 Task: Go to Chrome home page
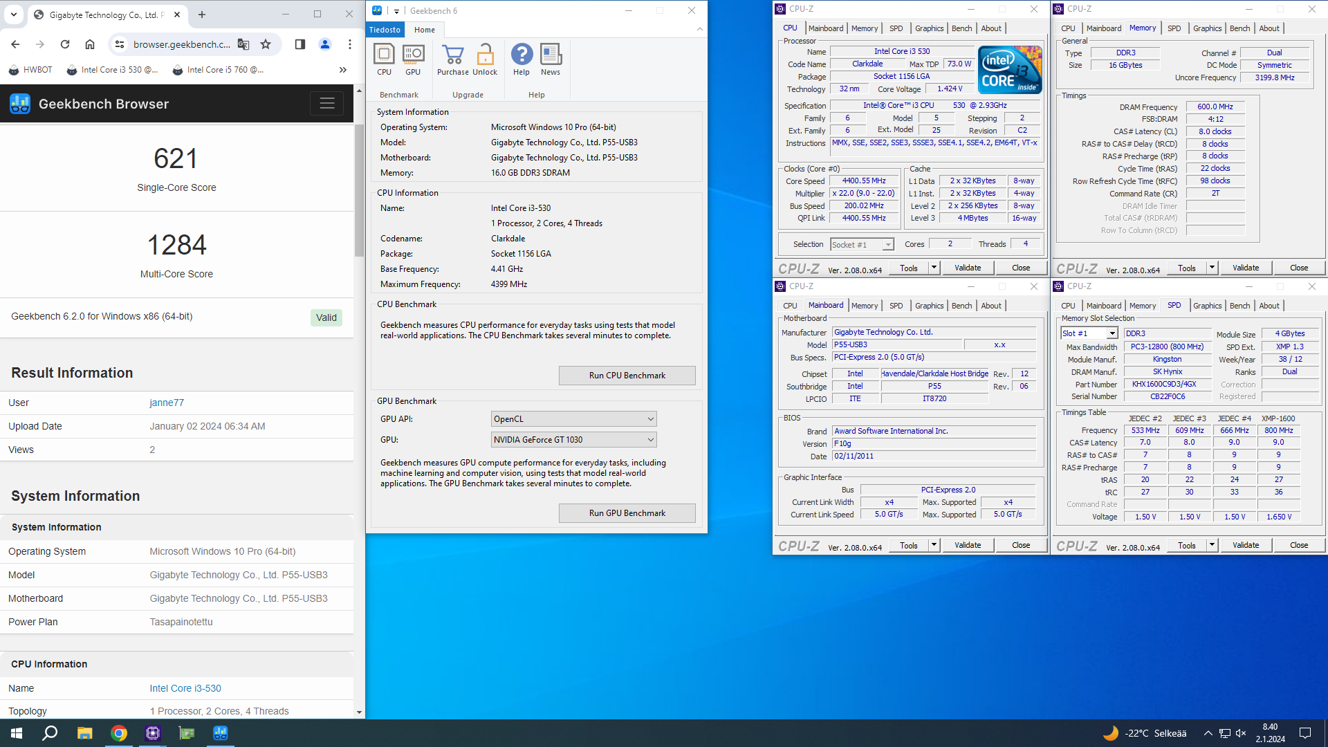[90, 44]
